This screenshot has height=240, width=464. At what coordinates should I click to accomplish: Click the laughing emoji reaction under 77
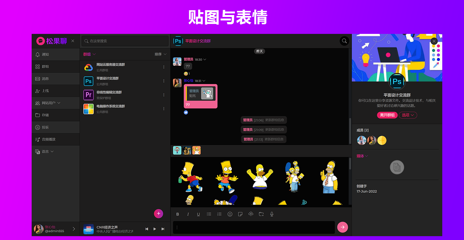[186, 74]
